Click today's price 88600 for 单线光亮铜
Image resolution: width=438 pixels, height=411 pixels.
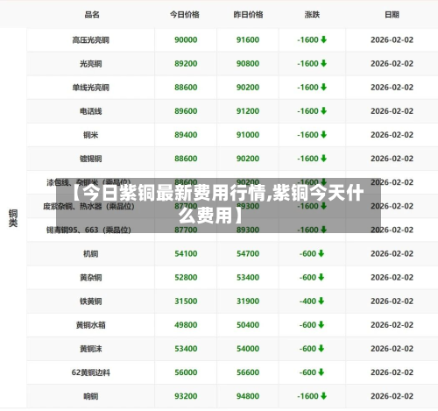tap(186, 87)
